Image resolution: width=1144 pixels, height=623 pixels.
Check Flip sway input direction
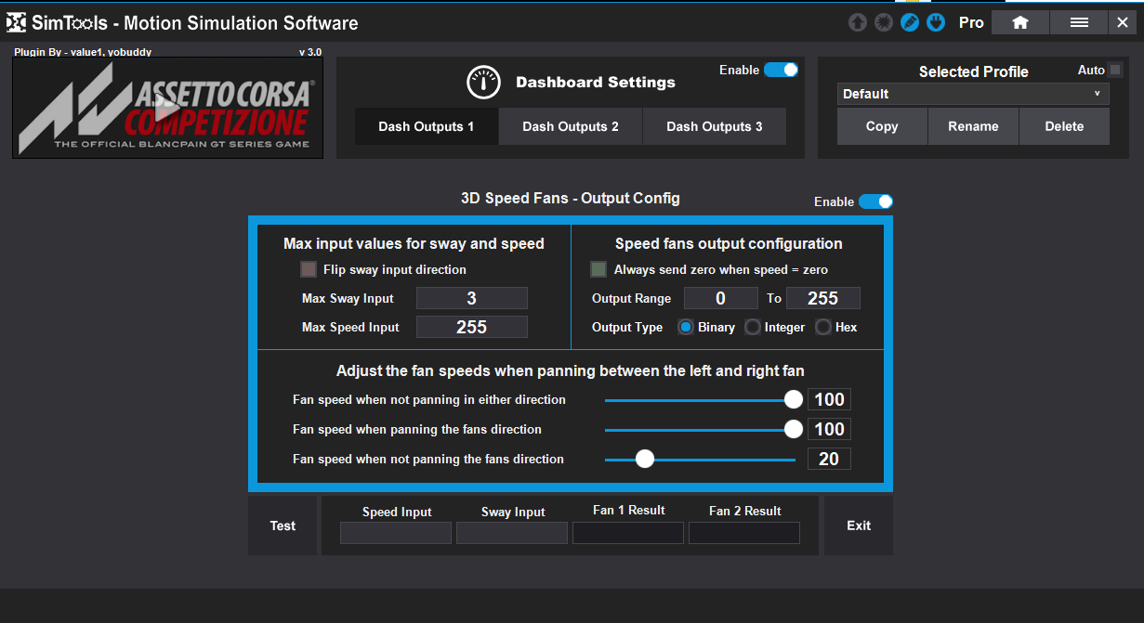pyautogui.click(x=309, y=269)
